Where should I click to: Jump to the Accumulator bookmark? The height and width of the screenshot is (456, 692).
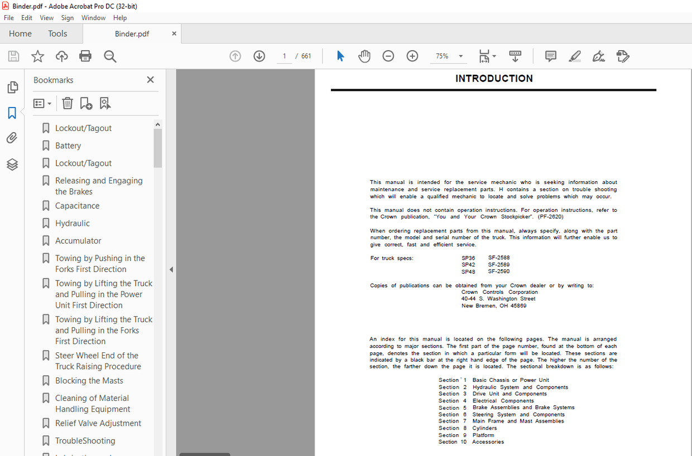tap(78, 241)
